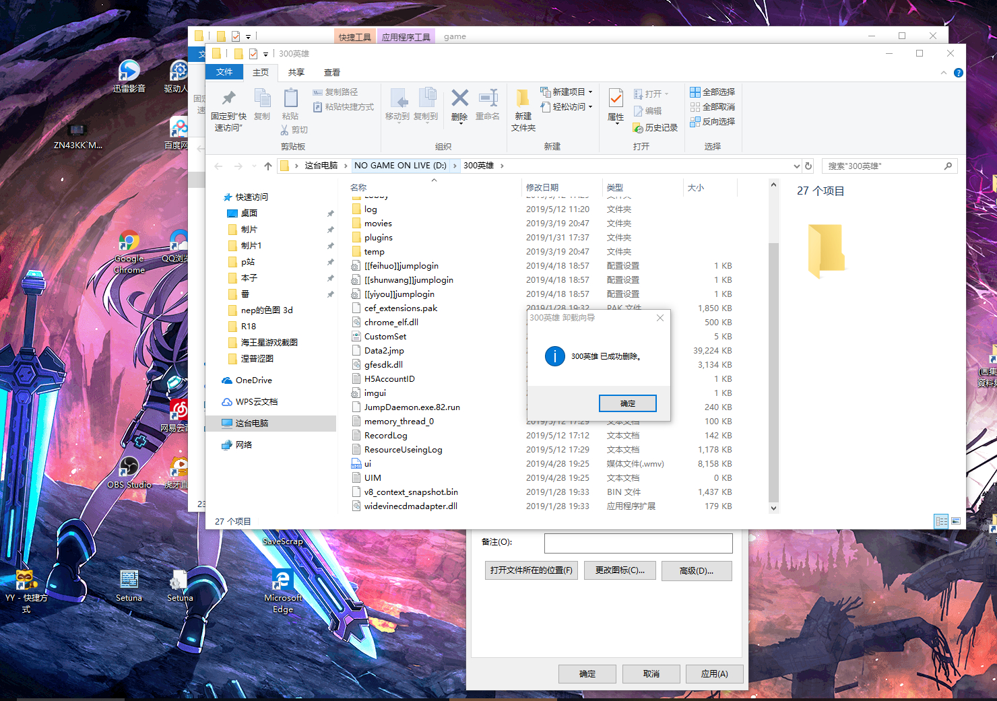Click the chevron after 这台电脑 in the path
The image size is (997, 701).
click(x=346, y=166)
